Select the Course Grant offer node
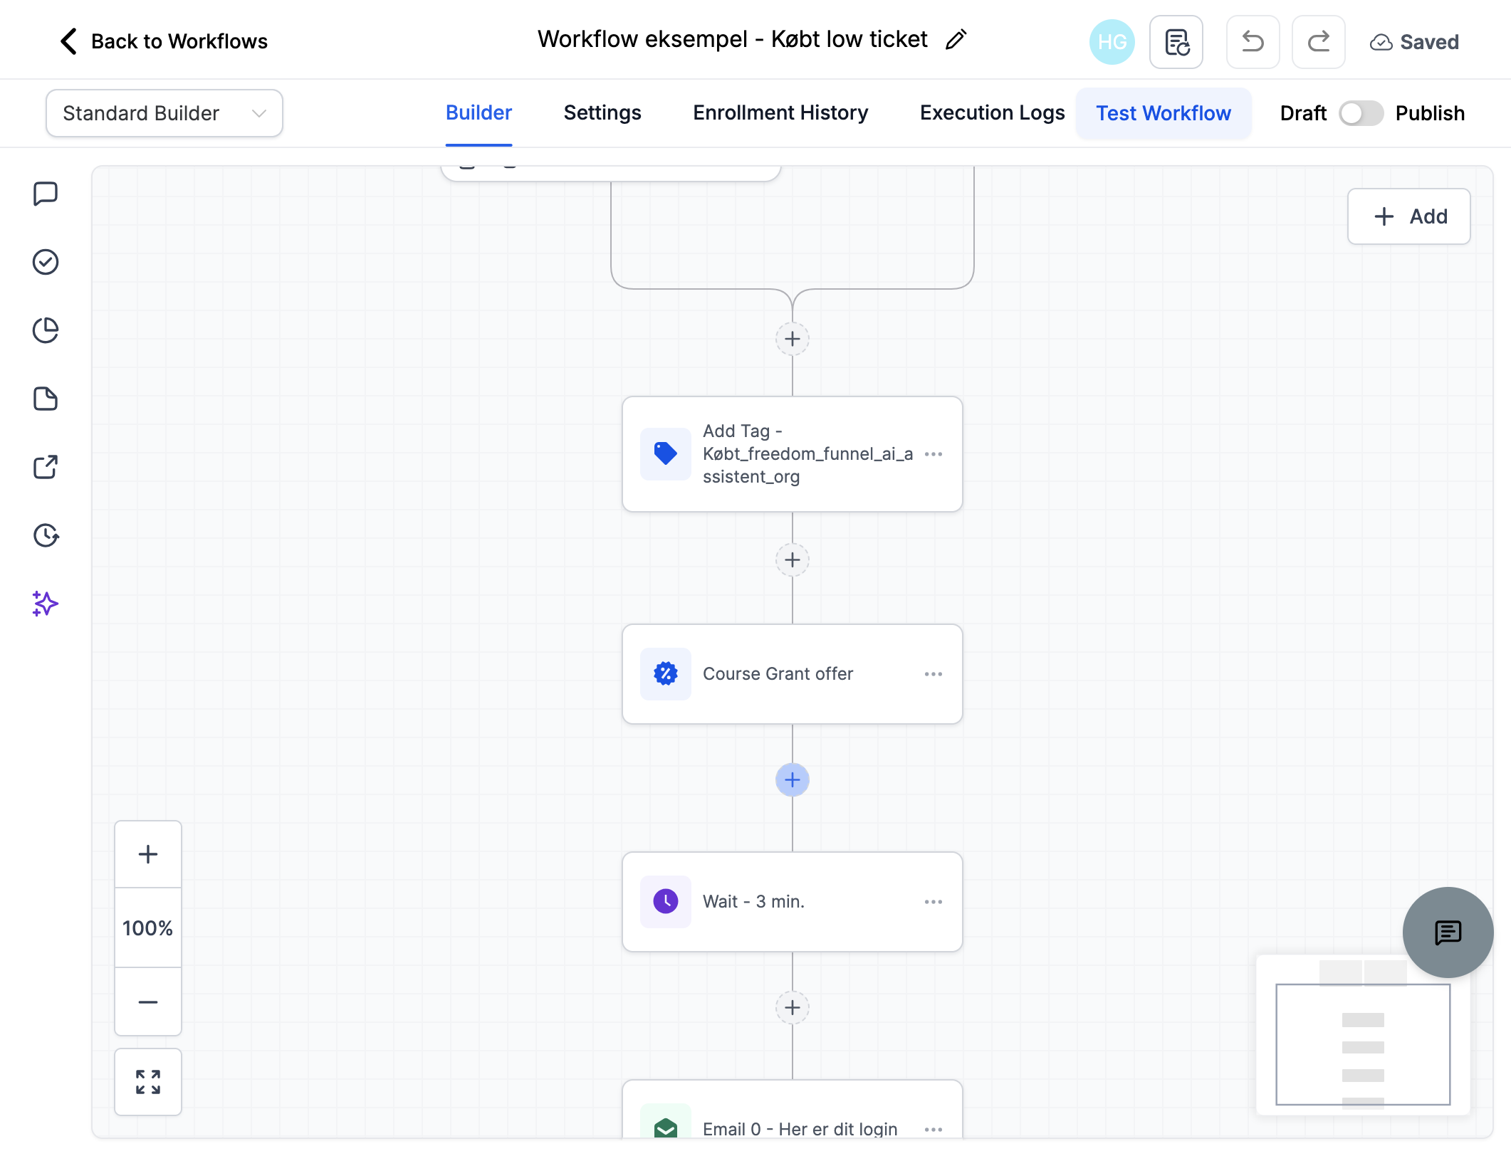The width and height of the screenshot is (1511, 1156). coord(793,674)
